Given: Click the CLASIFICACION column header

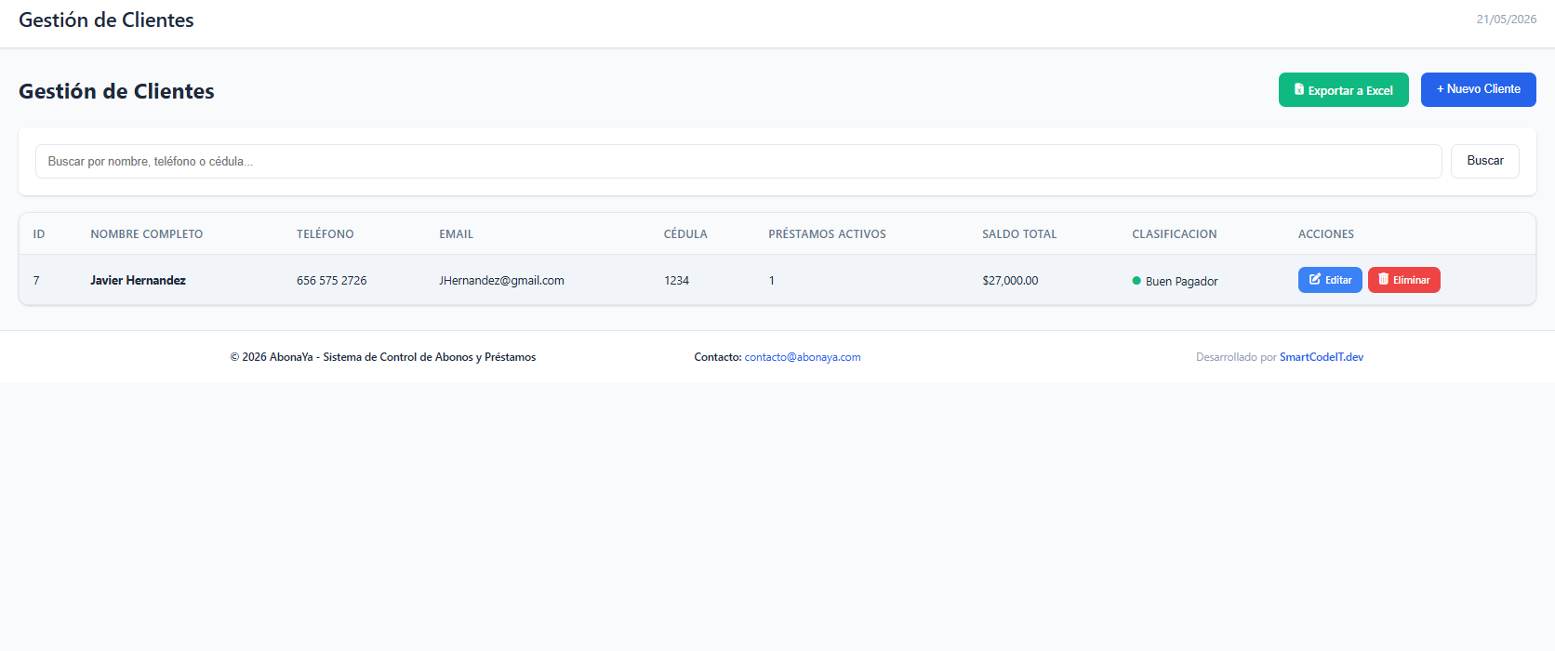Looking at the screenshot, I should pyautogui.click(x=1175, y=234).
